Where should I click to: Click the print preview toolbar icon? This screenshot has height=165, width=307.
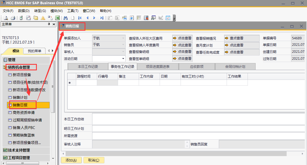(x=6, y=18)
